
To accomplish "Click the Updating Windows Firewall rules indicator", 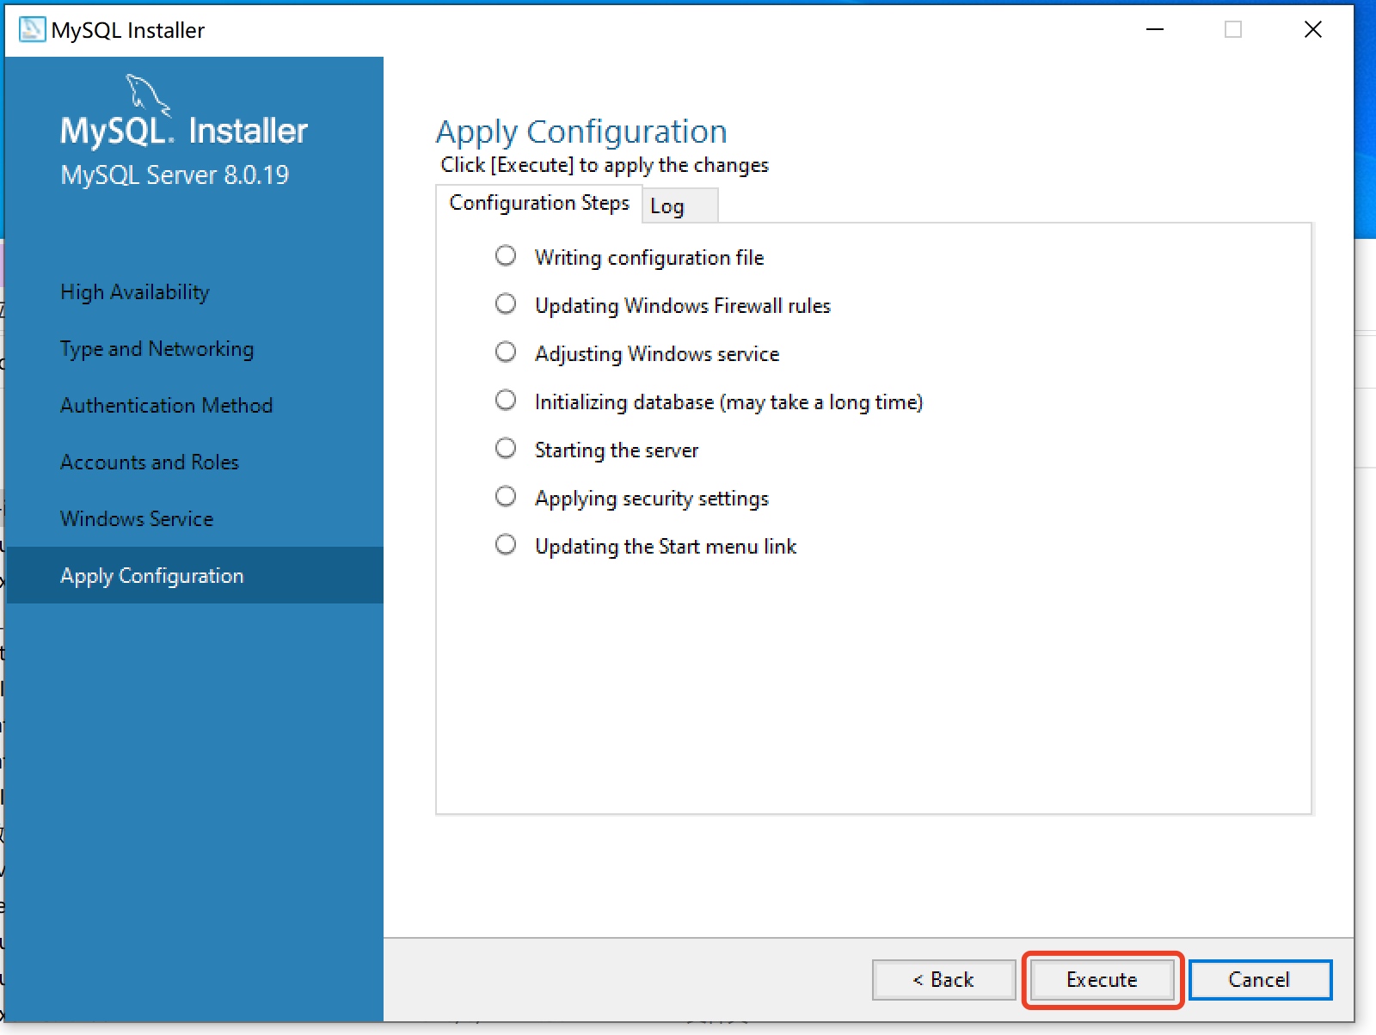I will (x=506, y=304).
